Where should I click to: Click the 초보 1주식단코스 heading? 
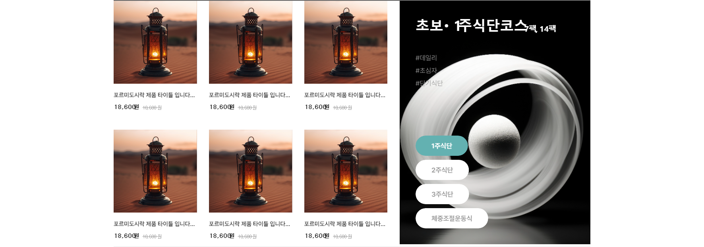472,25
